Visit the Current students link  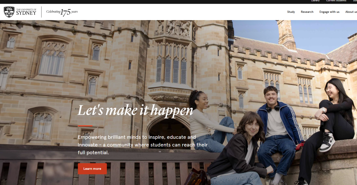[x=336, y=1]
